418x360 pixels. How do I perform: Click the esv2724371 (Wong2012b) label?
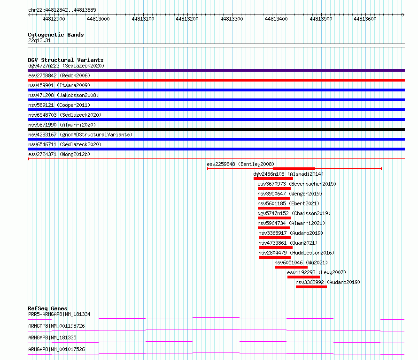59,154
